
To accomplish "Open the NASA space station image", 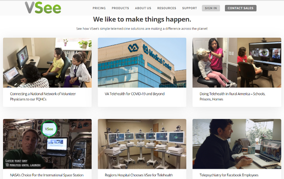I will tap(47, 144).
